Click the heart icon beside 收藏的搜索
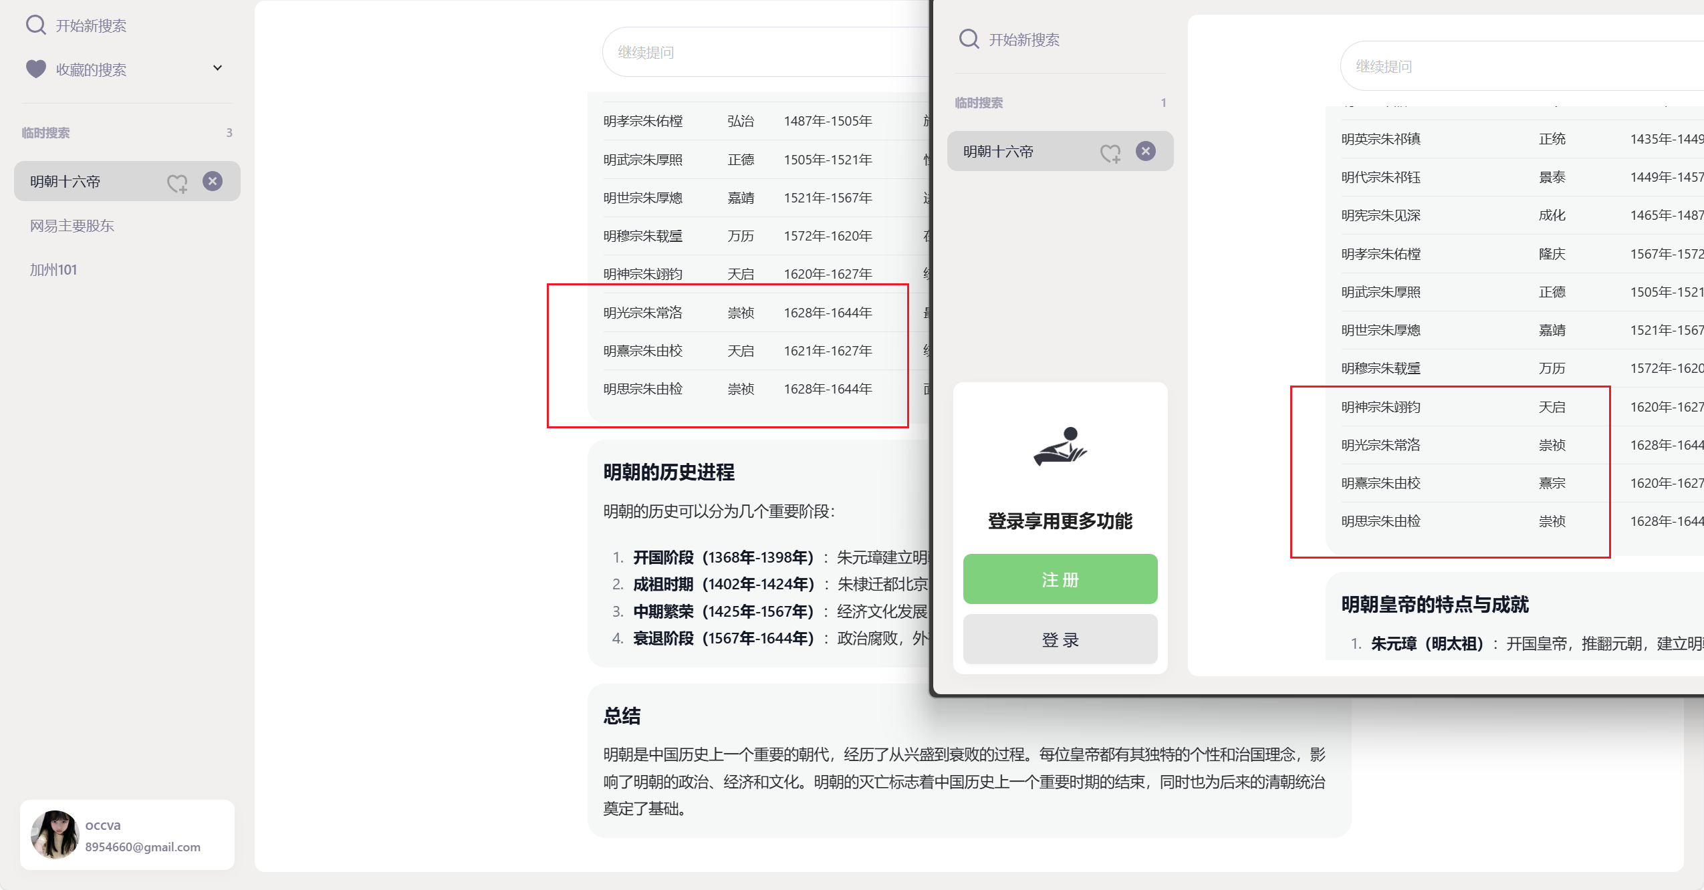 (35, 69)
